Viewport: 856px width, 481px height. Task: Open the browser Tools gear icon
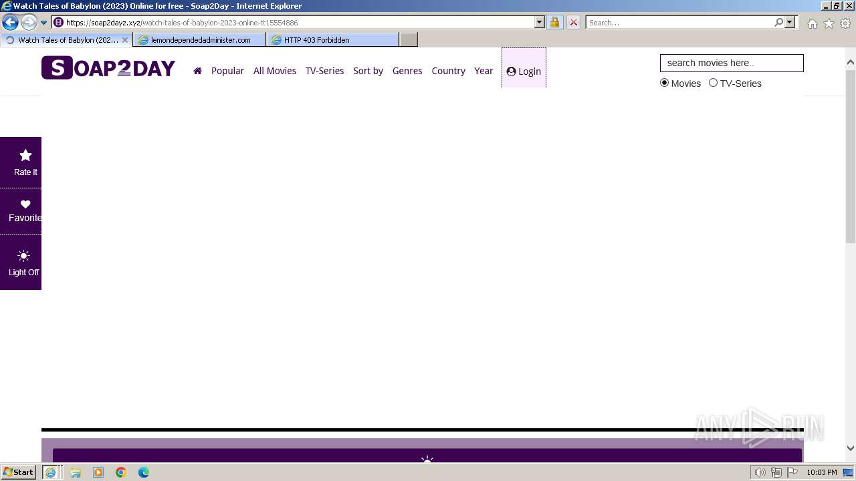(845, 23)
